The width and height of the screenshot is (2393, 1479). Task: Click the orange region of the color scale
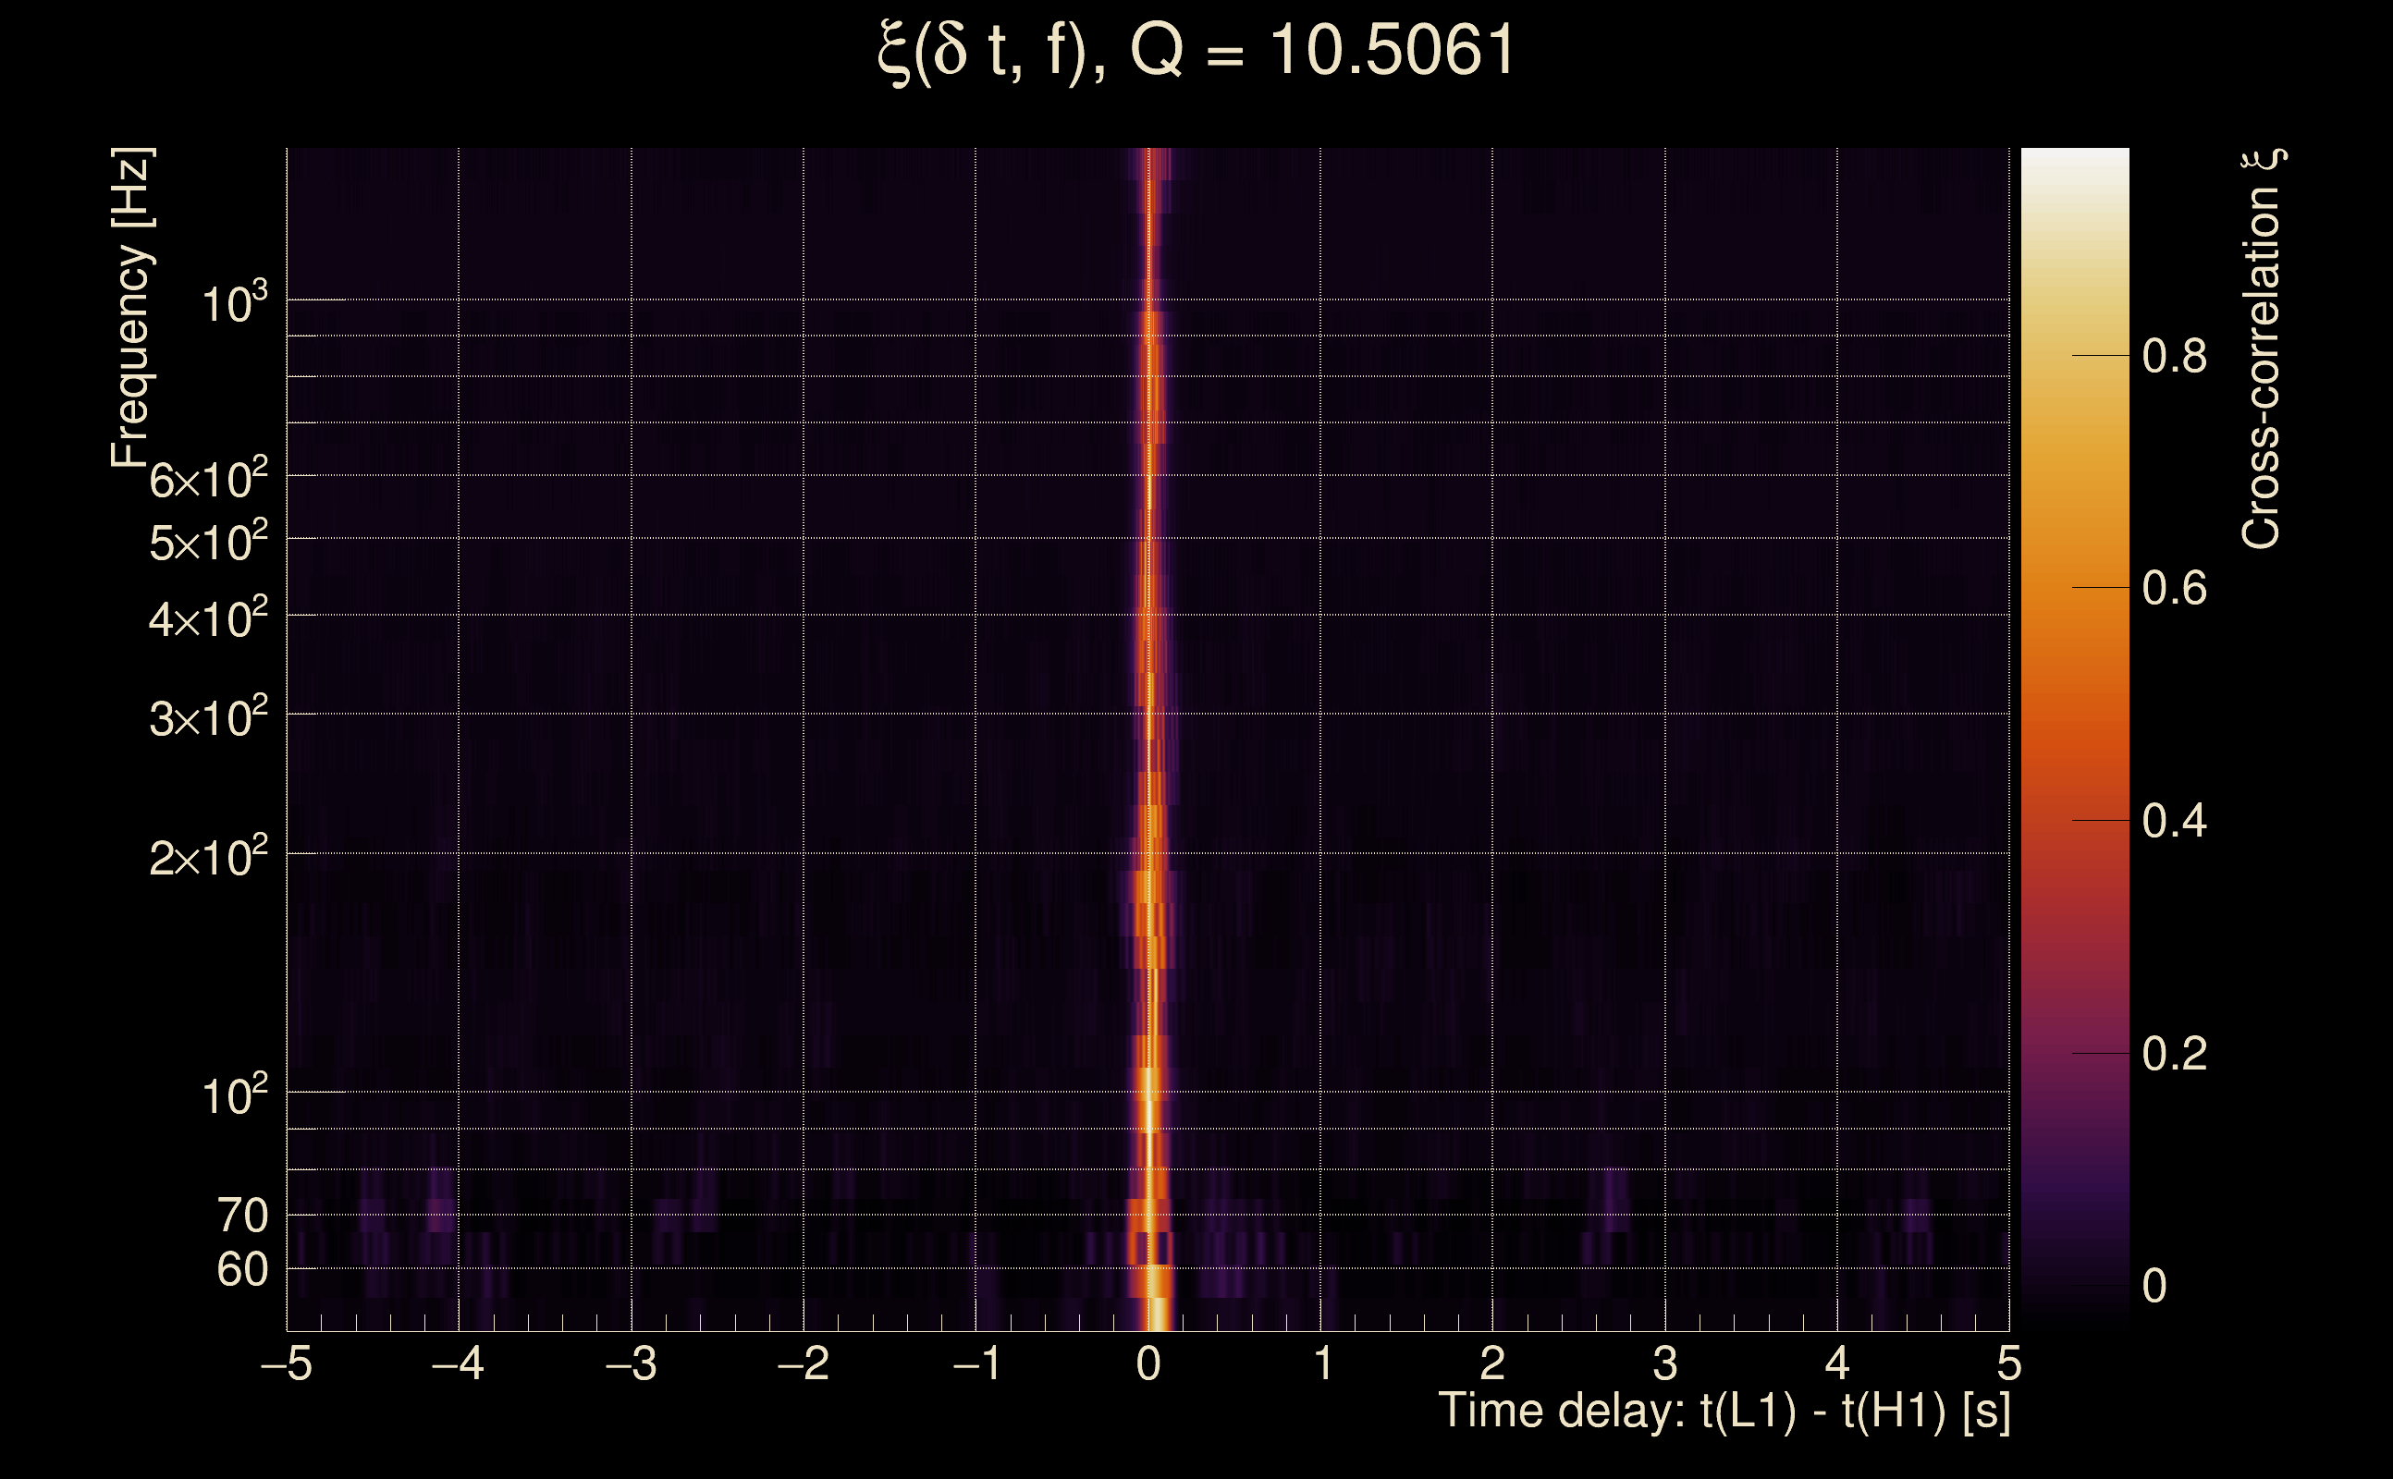coord(2074,587)
